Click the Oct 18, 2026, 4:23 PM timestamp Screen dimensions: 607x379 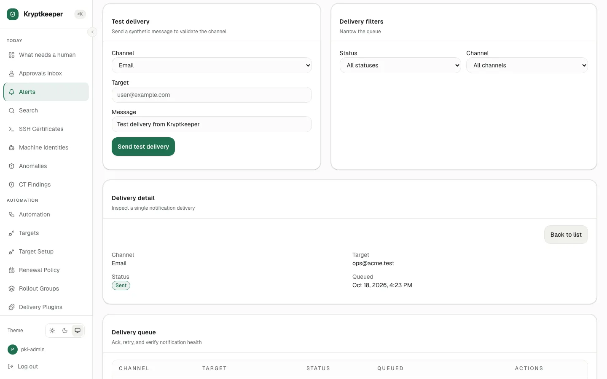(382, 285)
